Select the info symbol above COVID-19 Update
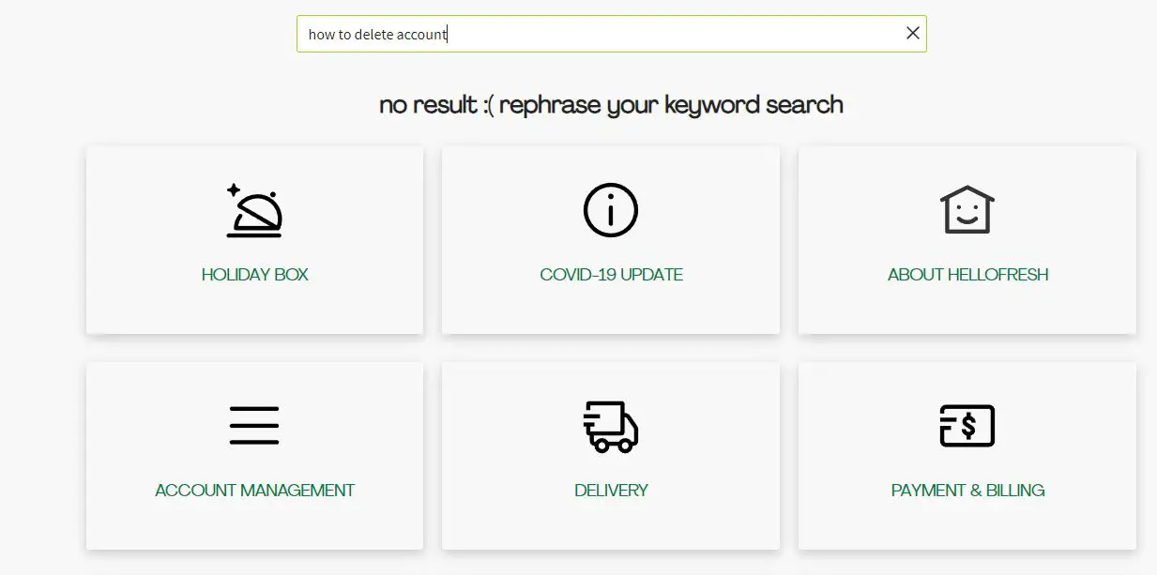 click(x=610, y=210)
